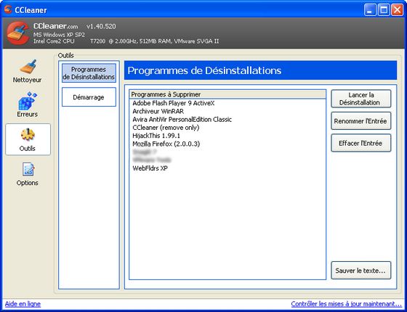Click Contrôler les mises à jour maintenant link

tap(346, 304)
